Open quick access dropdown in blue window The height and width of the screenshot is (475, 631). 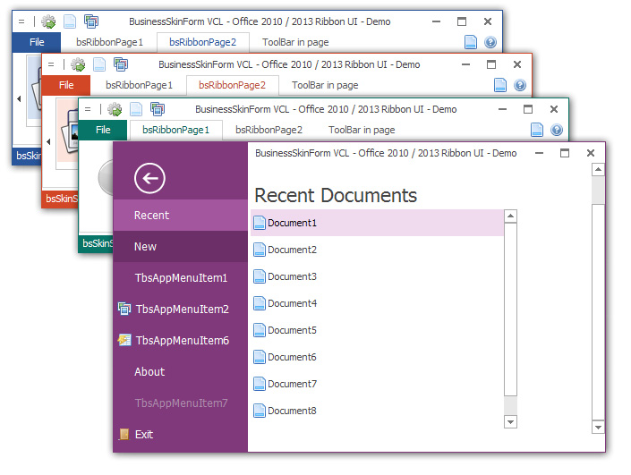coord(21,21)
